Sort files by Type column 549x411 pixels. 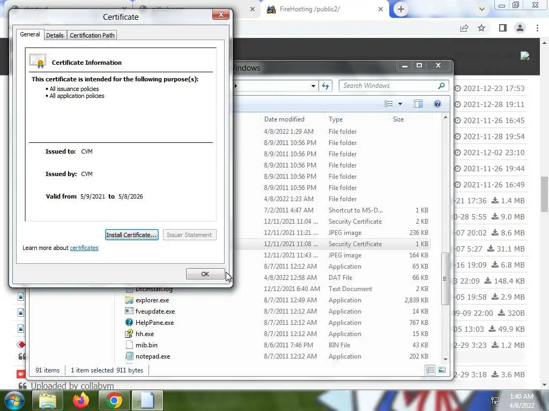pyautogui.click(x=357, y=119)
